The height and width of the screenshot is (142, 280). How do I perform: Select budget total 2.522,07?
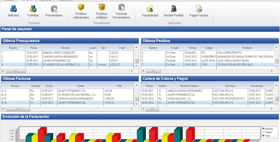coord(115,64)
